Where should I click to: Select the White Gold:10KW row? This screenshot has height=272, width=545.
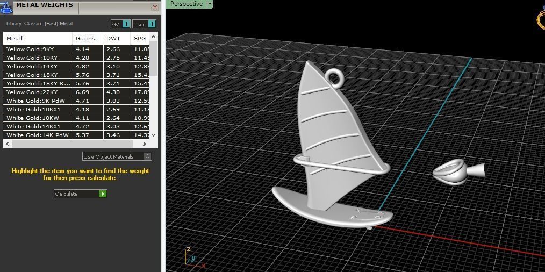tap(77, 118)
